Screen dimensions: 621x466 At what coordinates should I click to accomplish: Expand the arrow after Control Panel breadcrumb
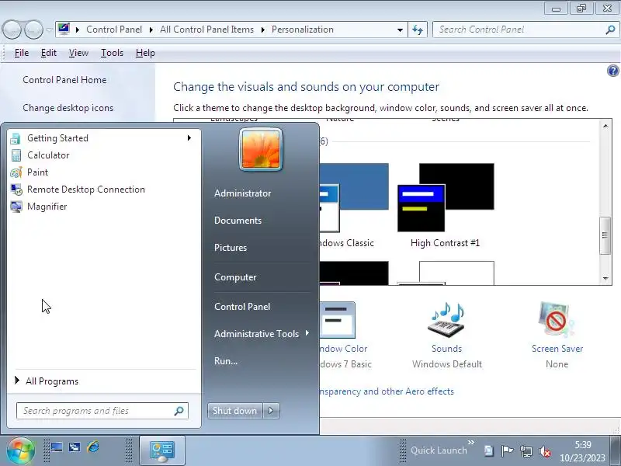151,30
